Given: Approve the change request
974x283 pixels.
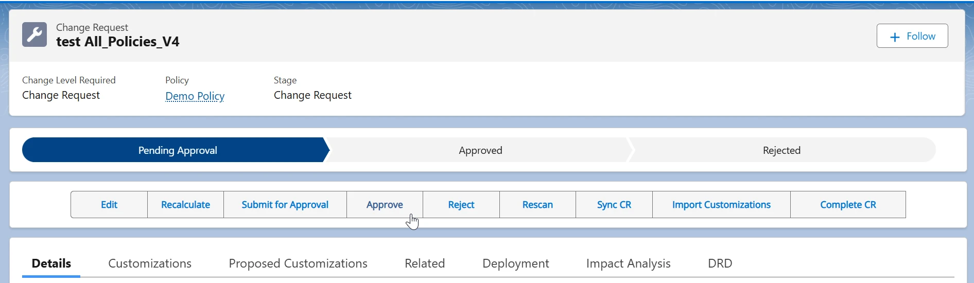Looking at the screenshot, I should coord(385,205).
